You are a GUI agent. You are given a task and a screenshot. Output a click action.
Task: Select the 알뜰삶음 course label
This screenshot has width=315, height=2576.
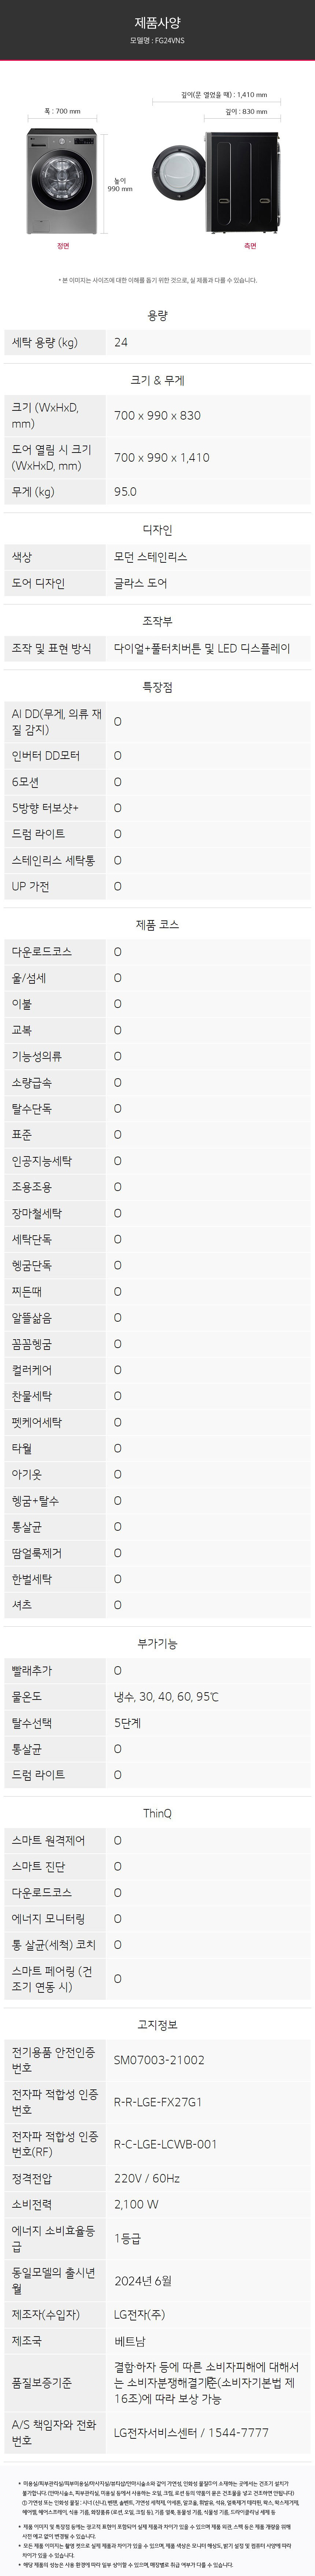click(31, 1318)
